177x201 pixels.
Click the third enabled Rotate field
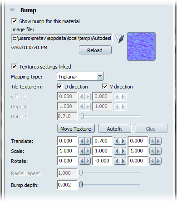[x=138, y=161]
